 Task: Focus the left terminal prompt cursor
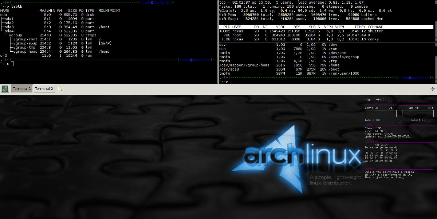[12, 64]
